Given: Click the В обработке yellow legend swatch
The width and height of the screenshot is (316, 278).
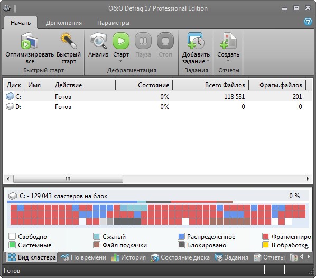Looking at the screenshot, I should click(266, 245).
